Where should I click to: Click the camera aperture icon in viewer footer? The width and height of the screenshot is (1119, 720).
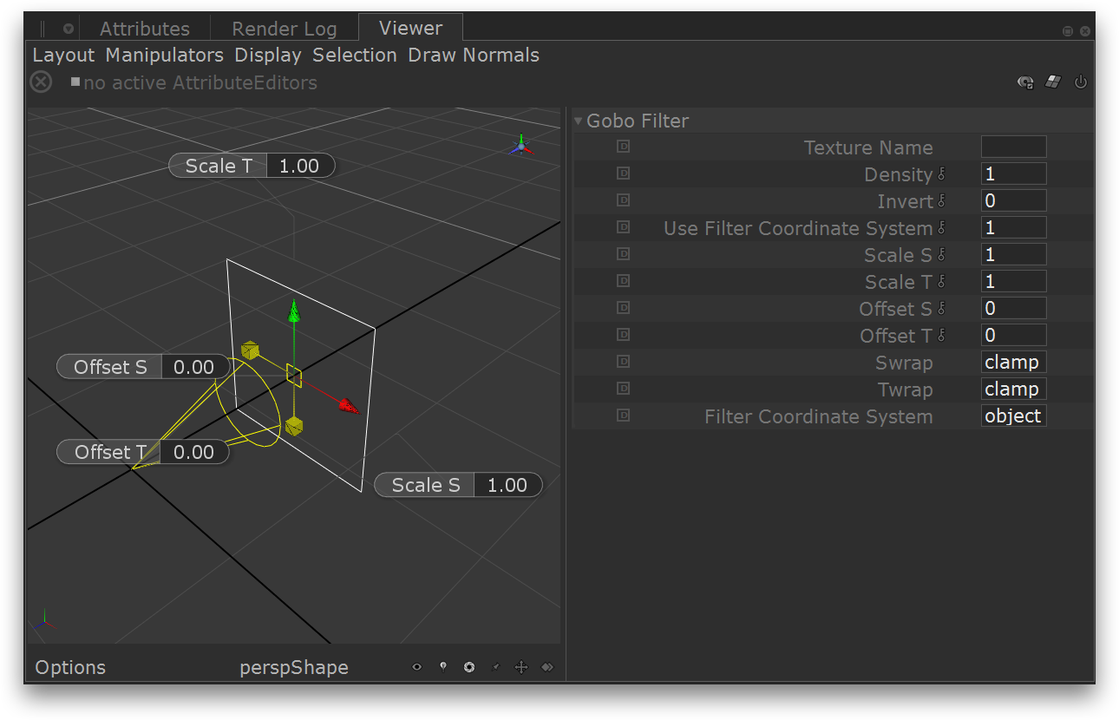469,667
